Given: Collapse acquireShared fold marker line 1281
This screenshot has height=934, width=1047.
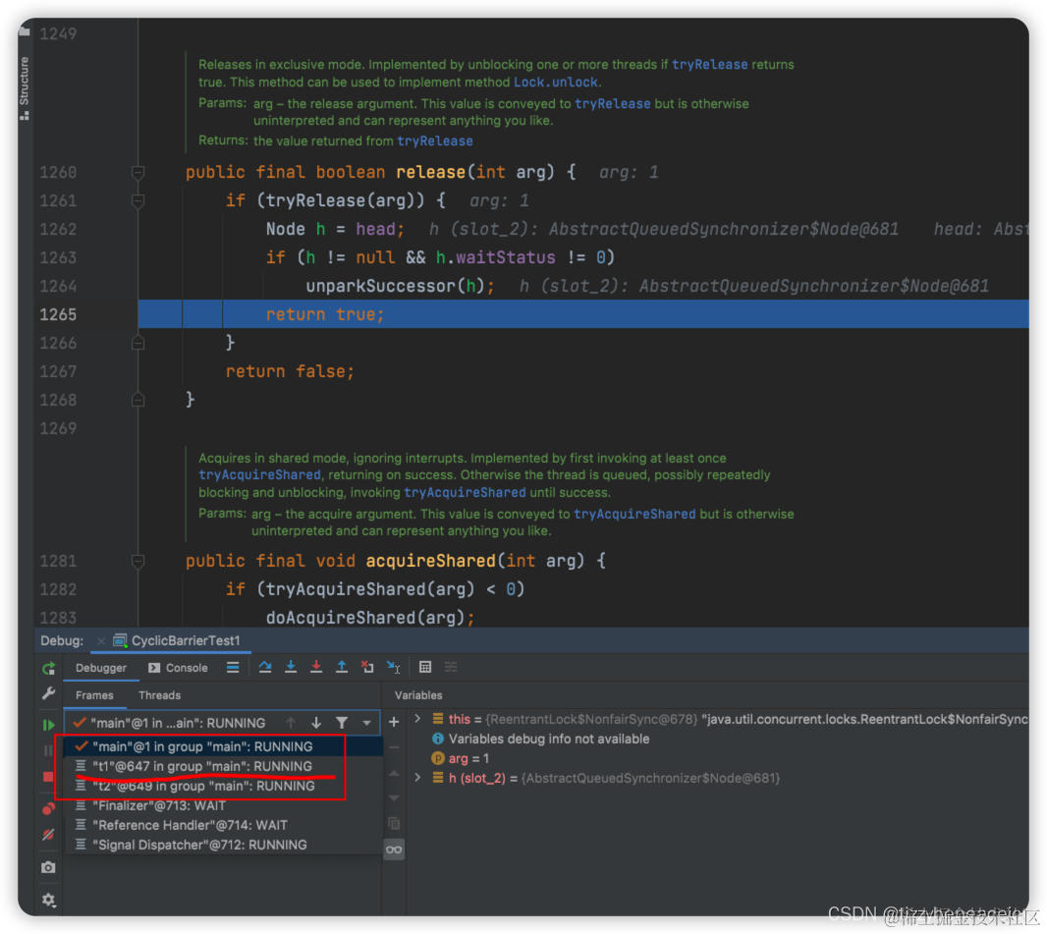Looking at the screenshot, I should point(138,561).
